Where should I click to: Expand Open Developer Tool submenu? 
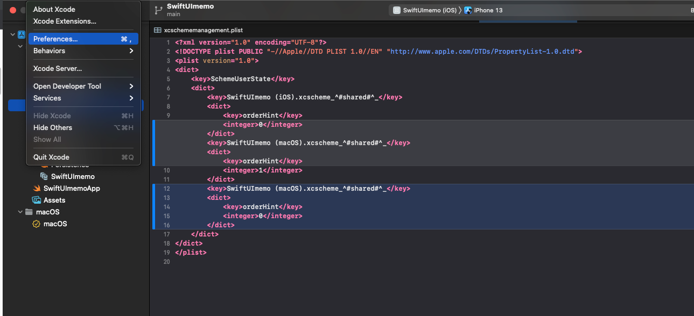tap(83, 86)
